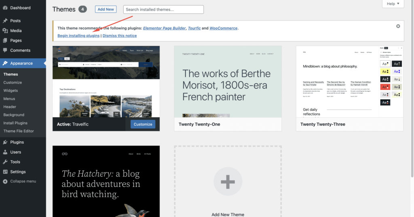414x217 pixels.
Task: Open Install Plugins submenu item
Action: (x=15, y=123)
